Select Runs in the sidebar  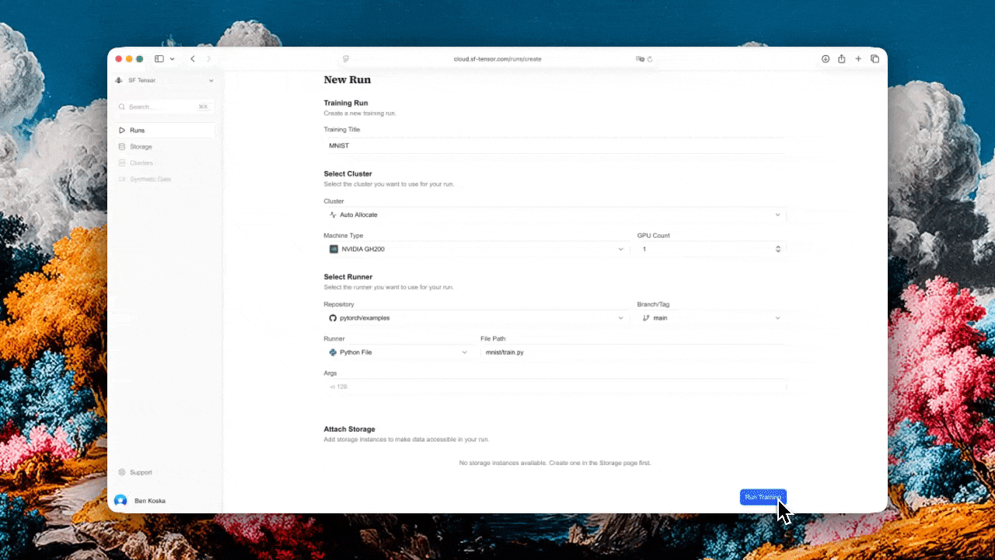[138, 131]
